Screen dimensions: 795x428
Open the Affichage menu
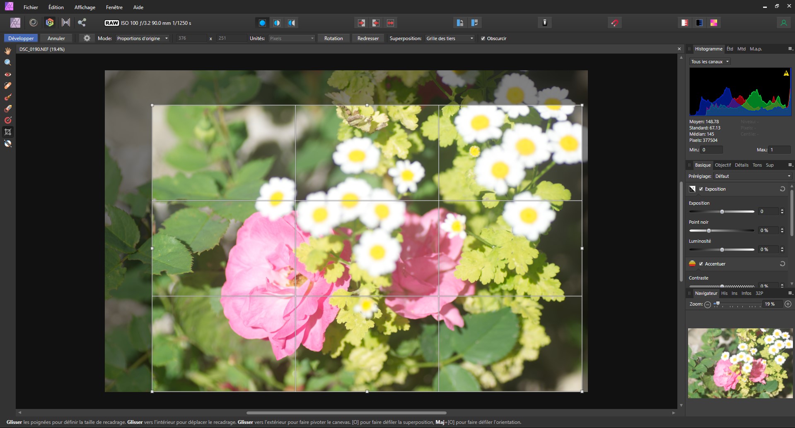[x=85, y=7]
